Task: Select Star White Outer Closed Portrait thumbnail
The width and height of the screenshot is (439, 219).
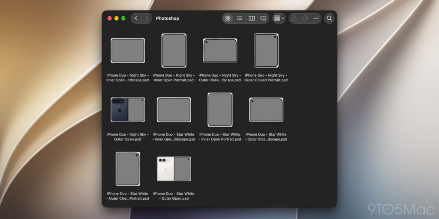Action: click(128, 169)
